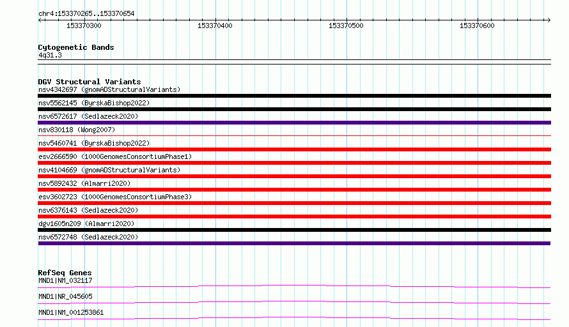Screen dimensions: 569x327
Task: Click the thin red line under nsv830118
Action: click(294, 135)
